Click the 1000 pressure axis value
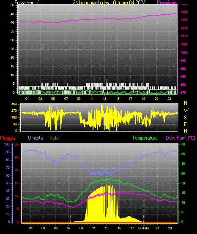 [184, 52]
